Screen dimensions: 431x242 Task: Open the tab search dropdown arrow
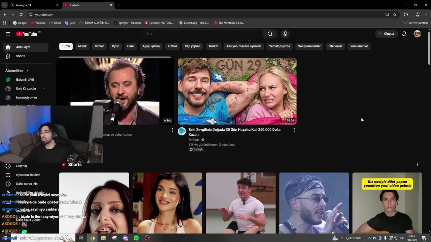coord(4,5)
